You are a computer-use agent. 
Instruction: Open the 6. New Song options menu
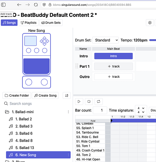pyautogui.click(x=68, y=155)
